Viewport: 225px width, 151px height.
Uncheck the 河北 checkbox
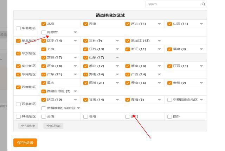[128, 24]
